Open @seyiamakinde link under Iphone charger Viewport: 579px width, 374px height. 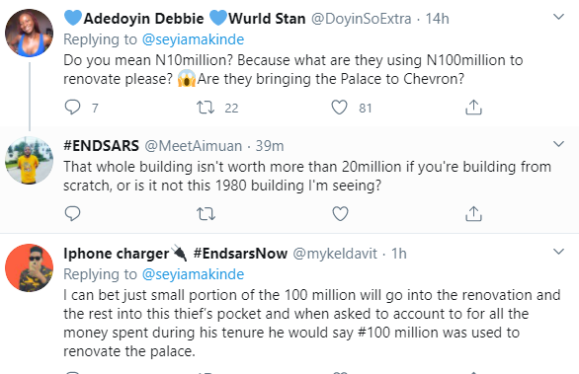click(193, 274)
